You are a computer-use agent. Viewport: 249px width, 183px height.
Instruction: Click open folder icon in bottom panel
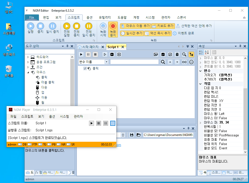(x=139, y=135)
